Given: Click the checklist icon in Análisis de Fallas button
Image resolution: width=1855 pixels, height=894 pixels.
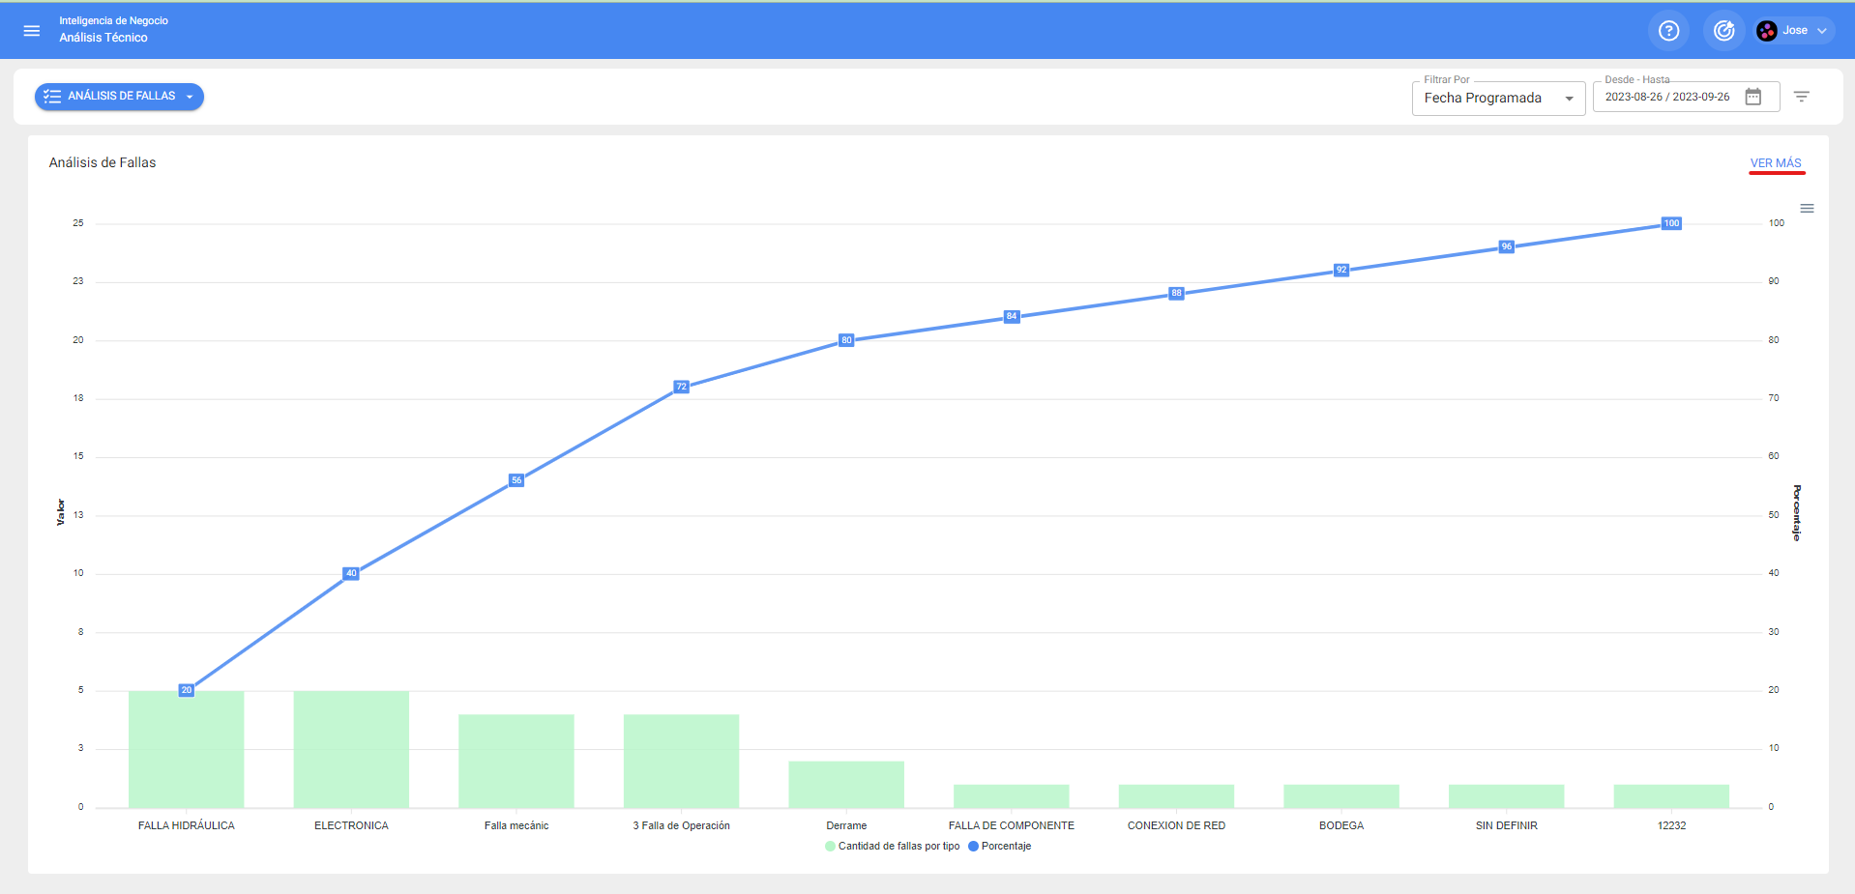Looking at the screenshot, I should point(52,97).
